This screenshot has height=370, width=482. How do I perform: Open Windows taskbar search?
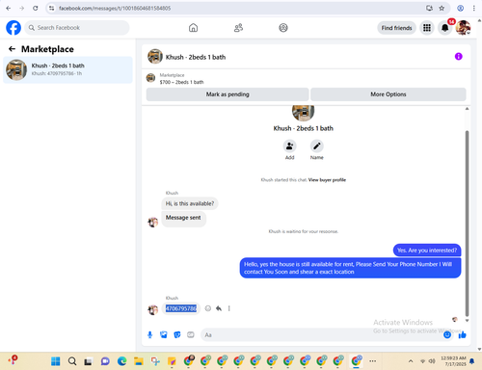(x=72, y=361)
